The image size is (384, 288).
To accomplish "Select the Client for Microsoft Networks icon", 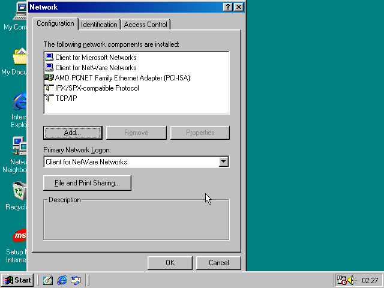I will coord(49,58).
